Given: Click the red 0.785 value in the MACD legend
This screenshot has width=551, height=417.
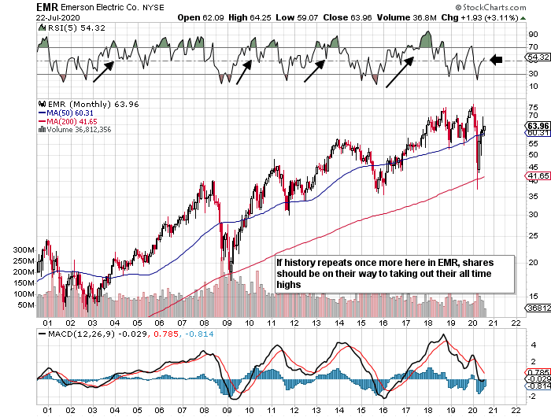Looking at the screenshot, I should (x=166, y=334).
